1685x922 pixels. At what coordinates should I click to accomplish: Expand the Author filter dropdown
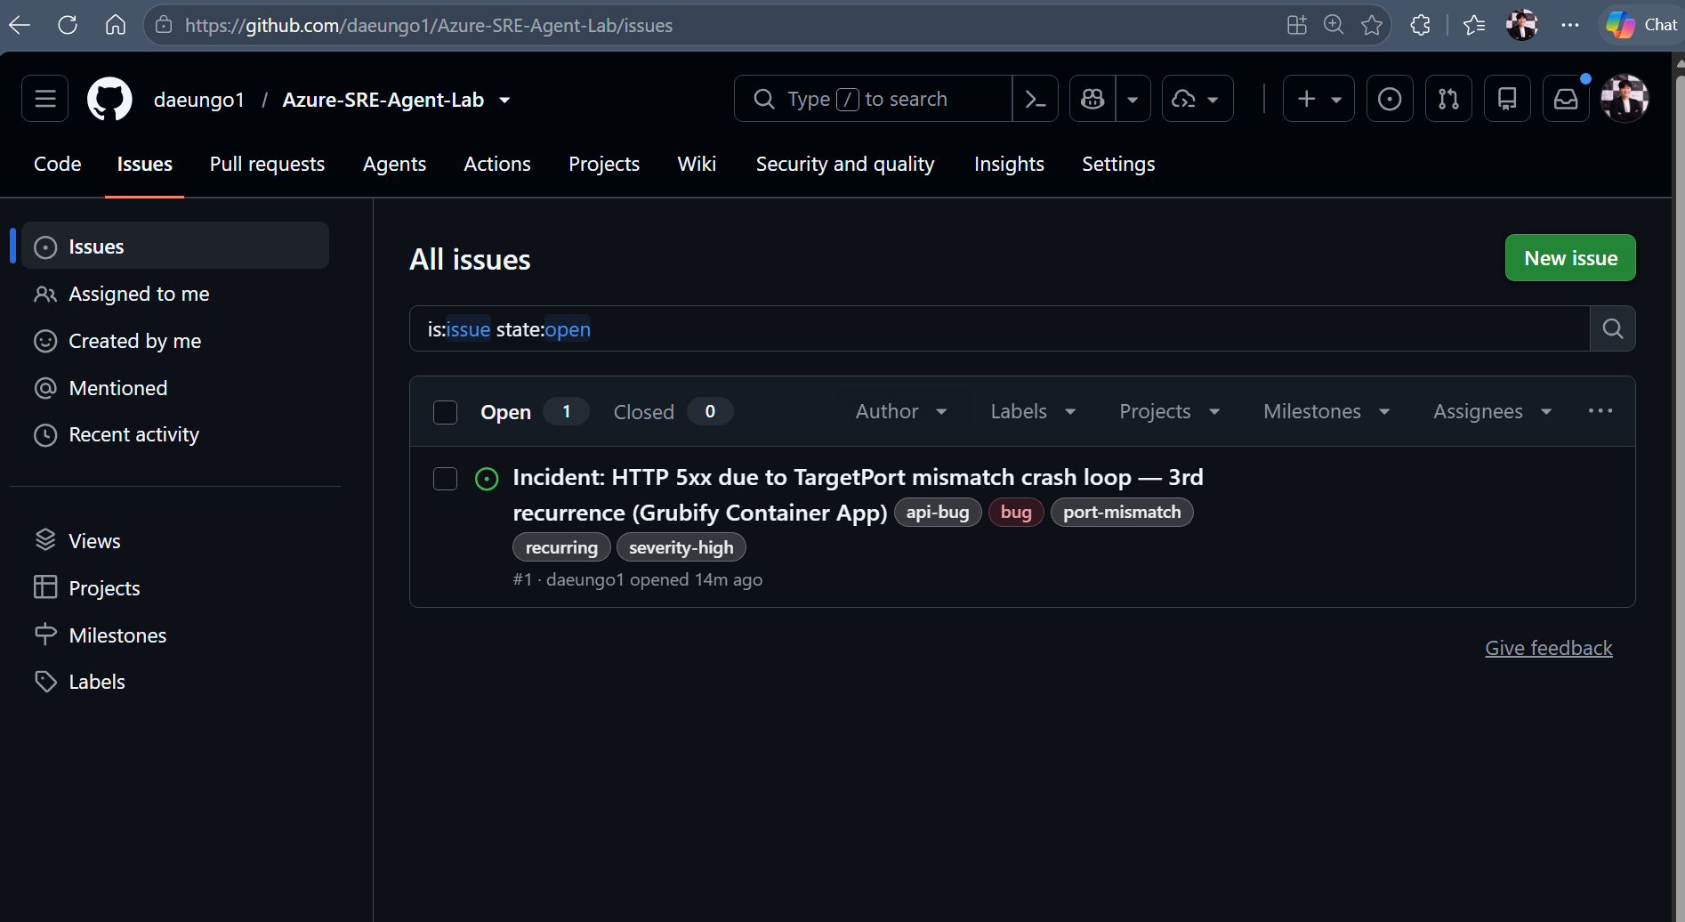901,411
